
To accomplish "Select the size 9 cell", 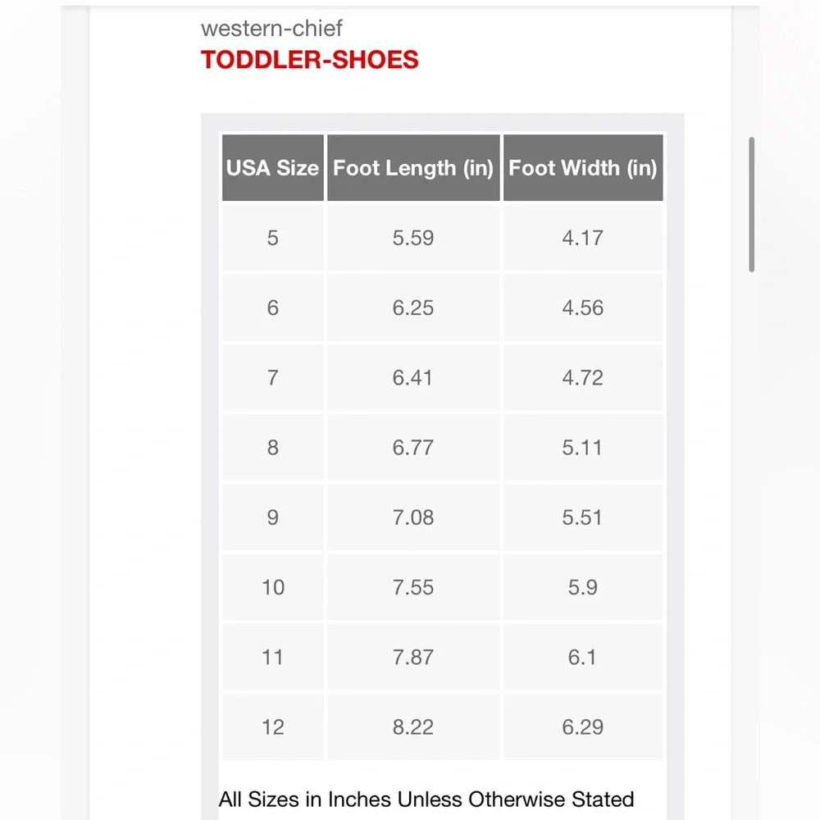I will pos(272,517).
